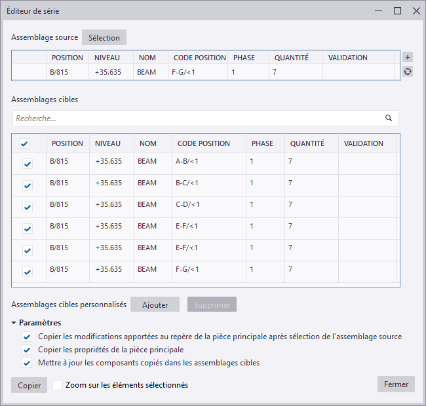Maximize the Éditeur de série window
The width and height of the screenshot is (426, 406).
pos(397,11)
